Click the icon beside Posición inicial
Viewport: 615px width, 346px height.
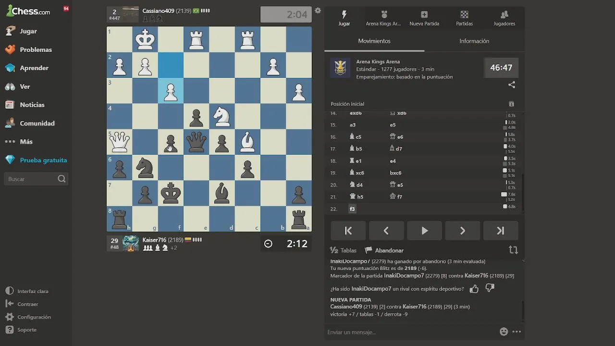pos(511,104)
